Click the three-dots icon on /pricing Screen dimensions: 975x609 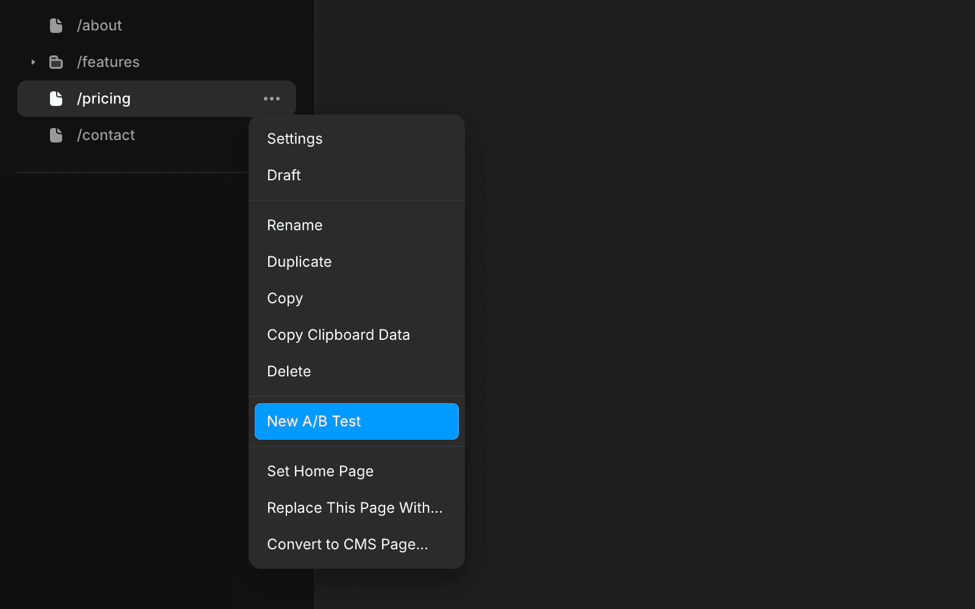click(272, 99)
